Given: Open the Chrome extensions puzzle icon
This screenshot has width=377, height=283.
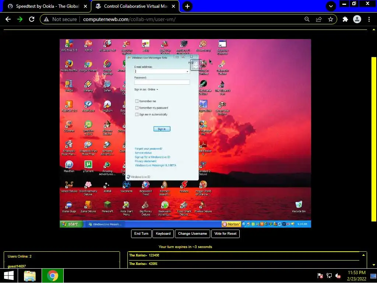Looking at the screenshot, I should (x=345, y=19).
